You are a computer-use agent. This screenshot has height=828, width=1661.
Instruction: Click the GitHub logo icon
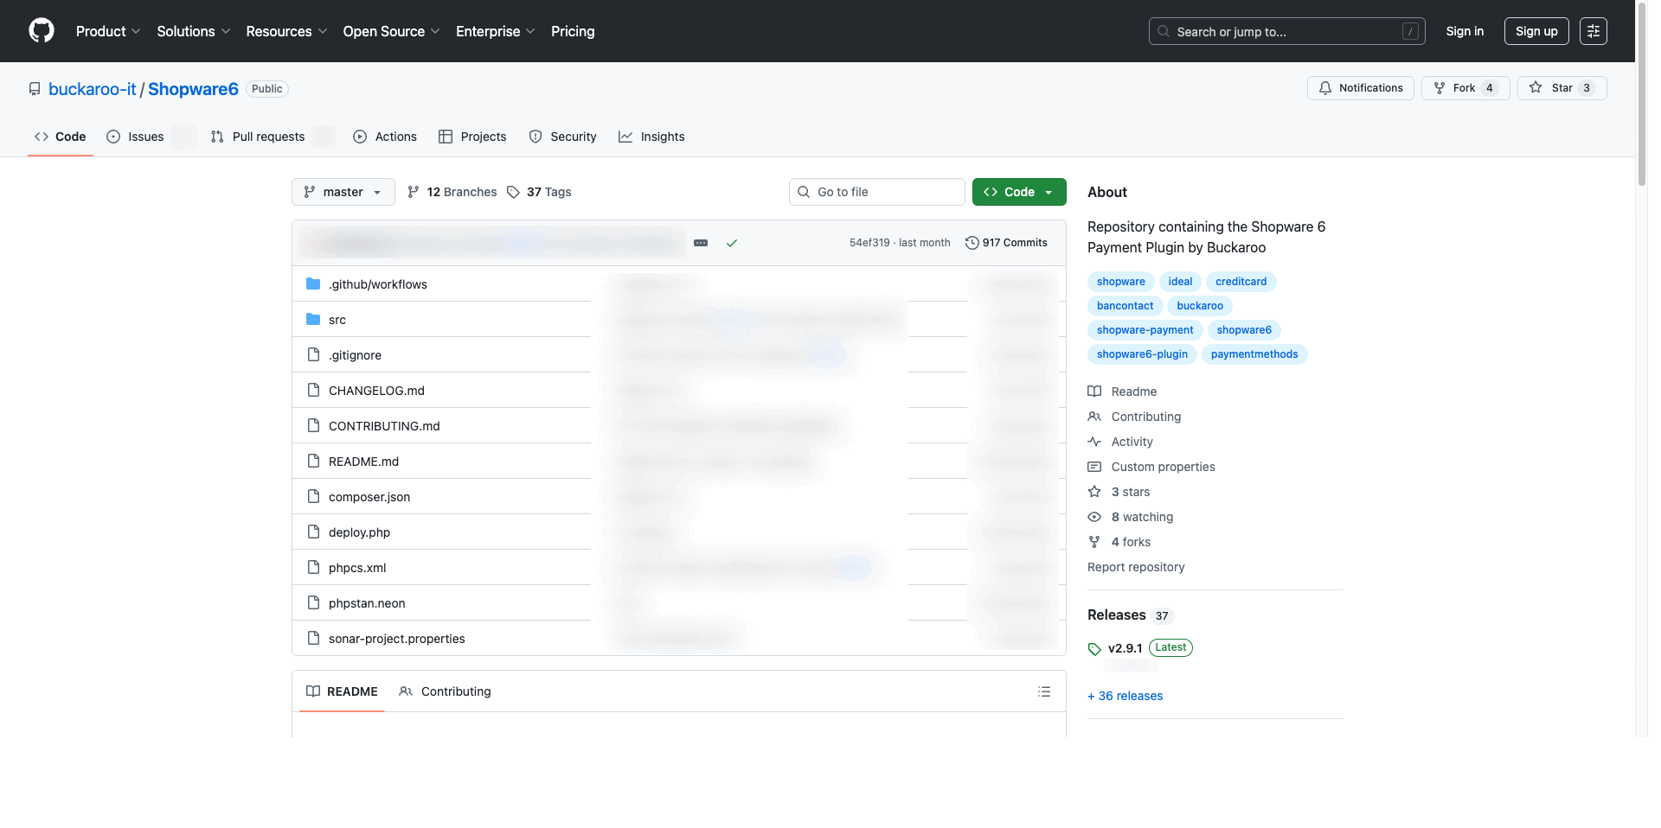pyautogui.click(x=42, y=31)
